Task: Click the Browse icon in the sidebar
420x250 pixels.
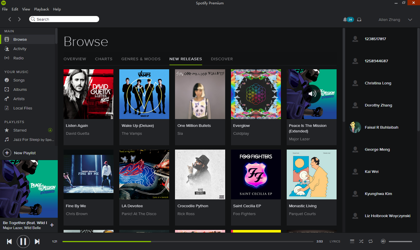Action: [7, 39]
